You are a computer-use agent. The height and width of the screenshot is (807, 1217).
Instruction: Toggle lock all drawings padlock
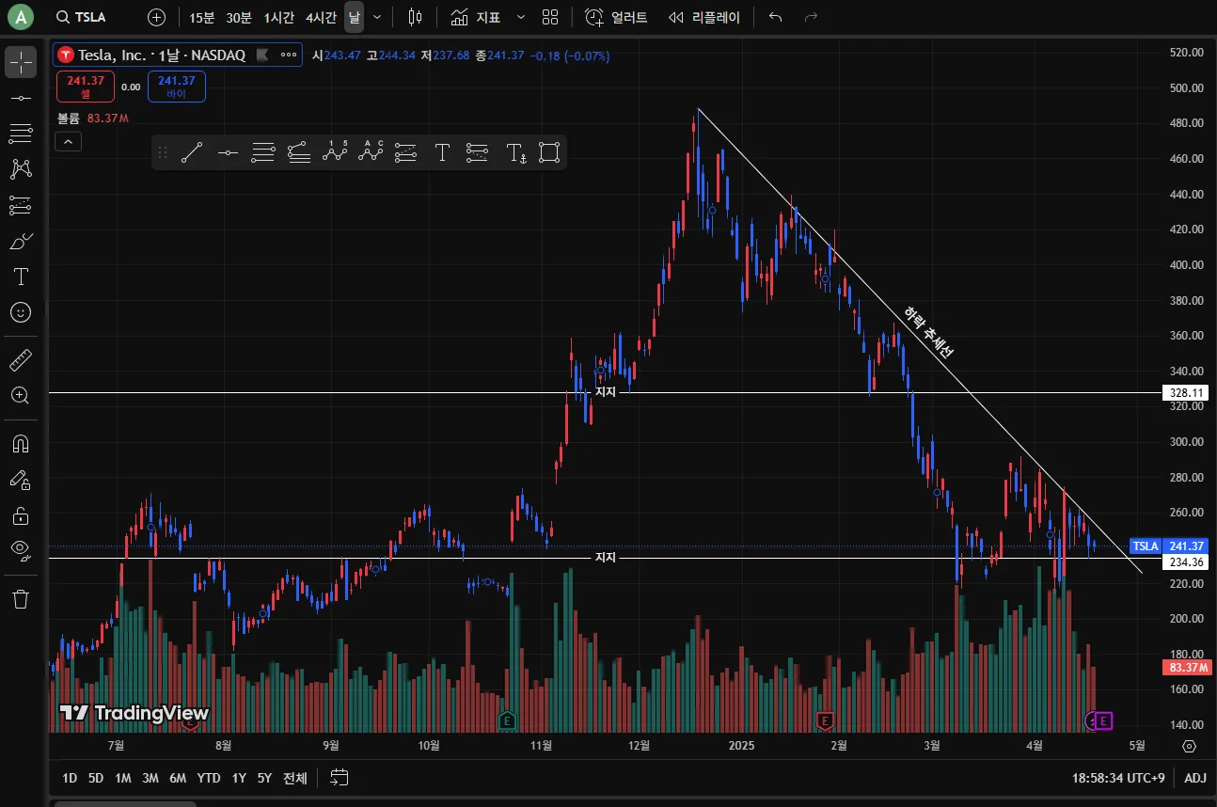point(21,515)
